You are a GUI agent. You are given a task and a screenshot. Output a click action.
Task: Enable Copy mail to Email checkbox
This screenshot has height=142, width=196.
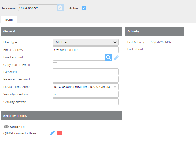click(x=55, y=65)
